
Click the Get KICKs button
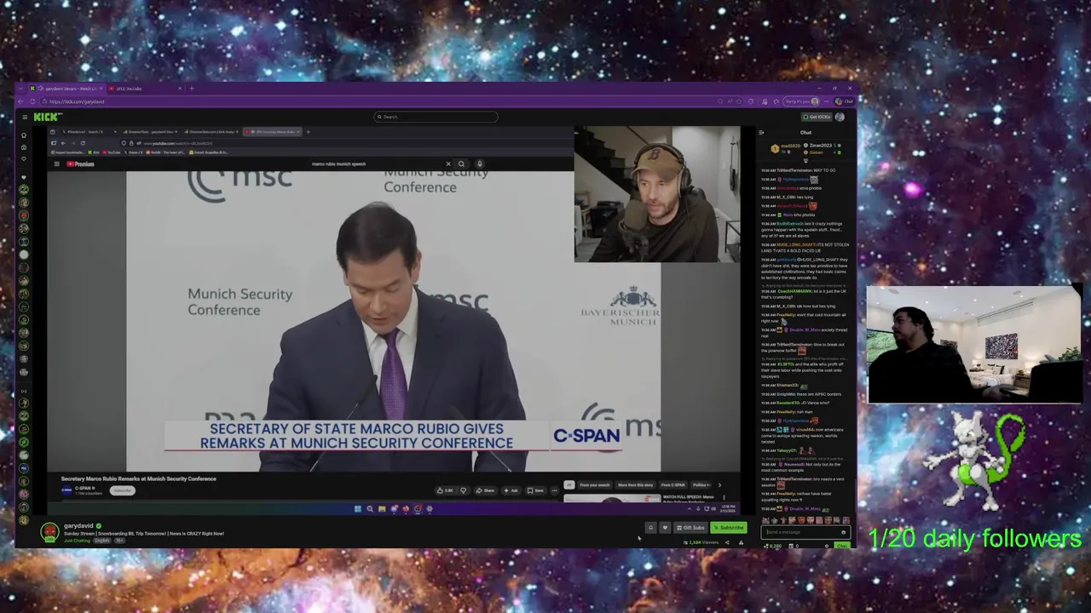(817, 117)
